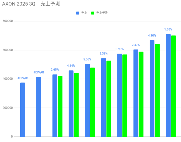Click the chart title AXON 2025 3Q 売上予測
The image size is (181, 142).
pyautogui.click(x=31, y=4)
